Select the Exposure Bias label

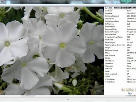(x=110, y=27)
